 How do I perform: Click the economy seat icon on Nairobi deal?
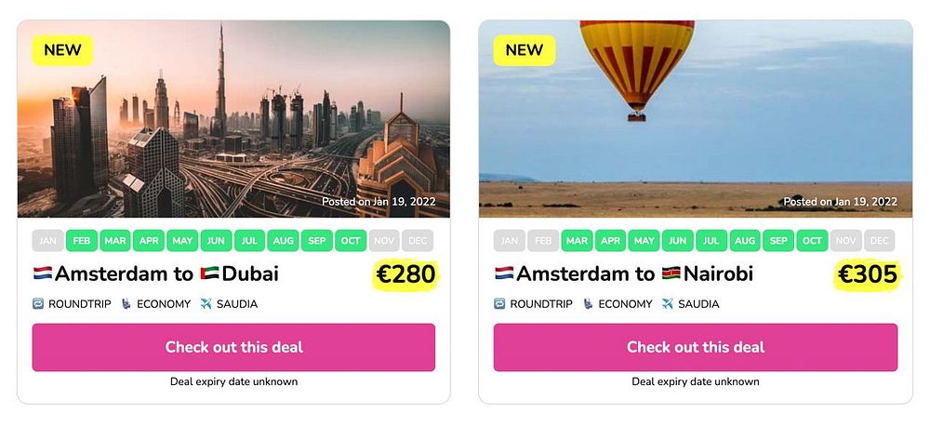588,304
